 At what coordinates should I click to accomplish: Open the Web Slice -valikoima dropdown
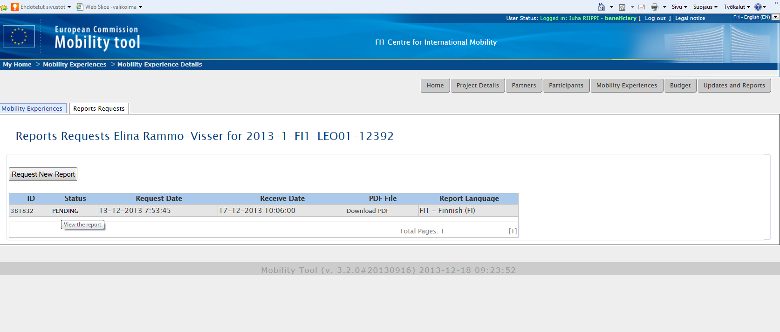[x=140, y=7]
